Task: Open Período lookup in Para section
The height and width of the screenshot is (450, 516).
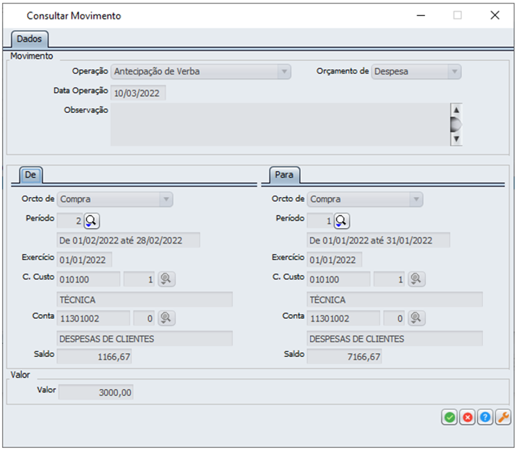Action: tap(342, 221)
